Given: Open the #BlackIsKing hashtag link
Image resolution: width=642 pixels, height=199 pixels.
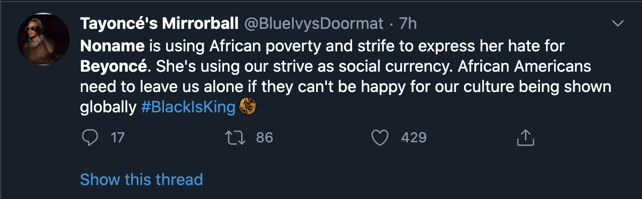Looking at the screenshot, I should click(188, 108).
